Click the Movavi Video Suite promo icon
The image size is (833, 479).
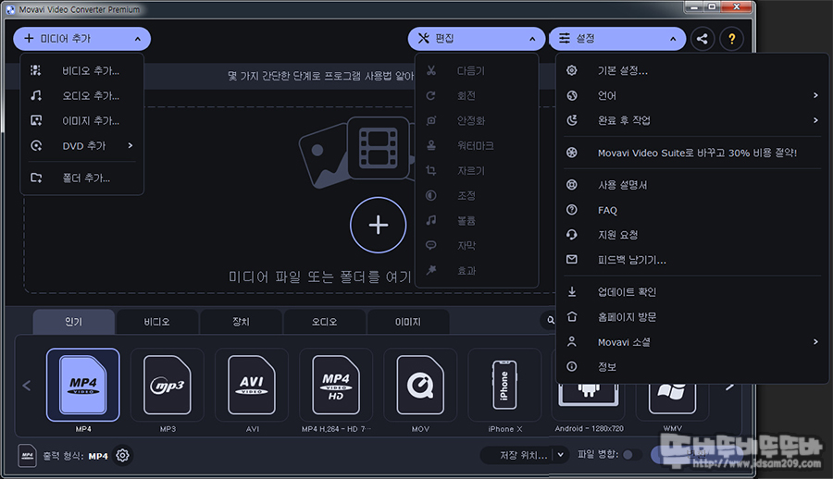572,153
